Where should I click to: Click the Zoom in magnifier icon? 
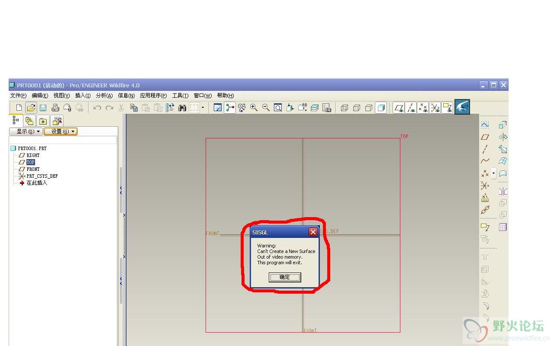click(254, 108)
